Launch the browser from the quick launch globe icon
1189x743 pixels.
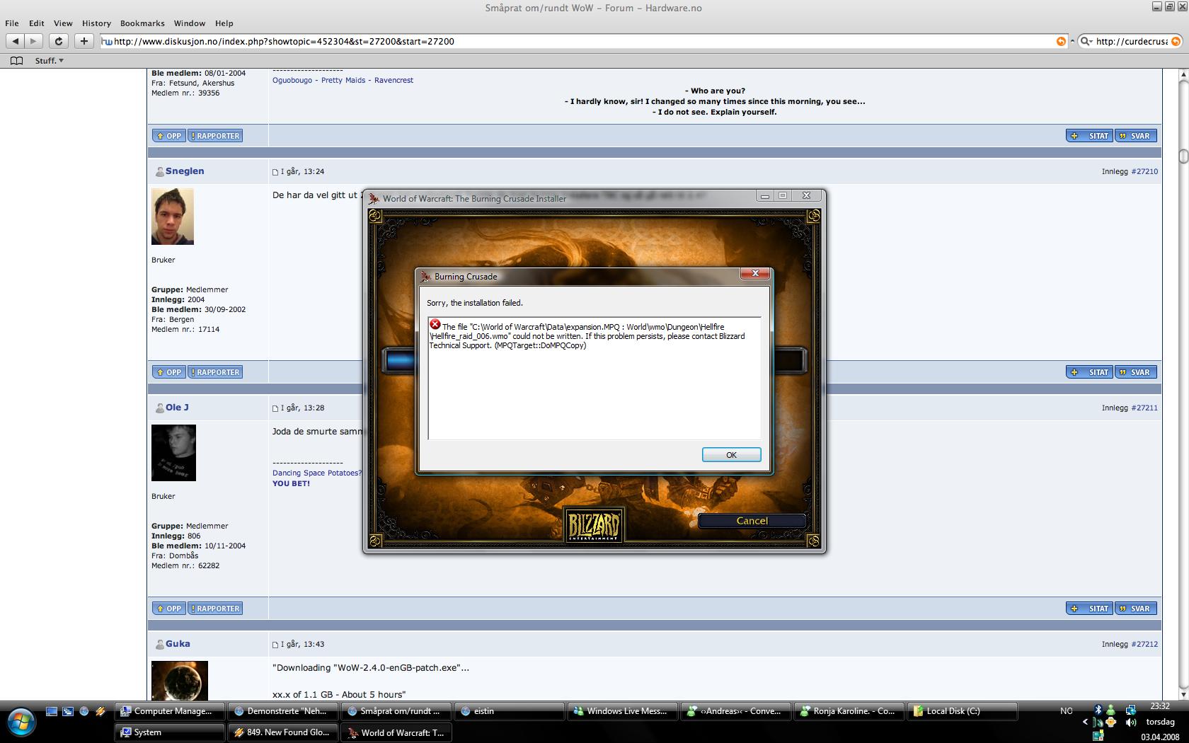(x=84, y=711)
